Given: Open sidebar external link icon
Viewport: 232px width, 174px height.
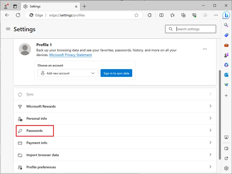Looking at the screenshot, I should pyautogui.click(x=226, y=158).
